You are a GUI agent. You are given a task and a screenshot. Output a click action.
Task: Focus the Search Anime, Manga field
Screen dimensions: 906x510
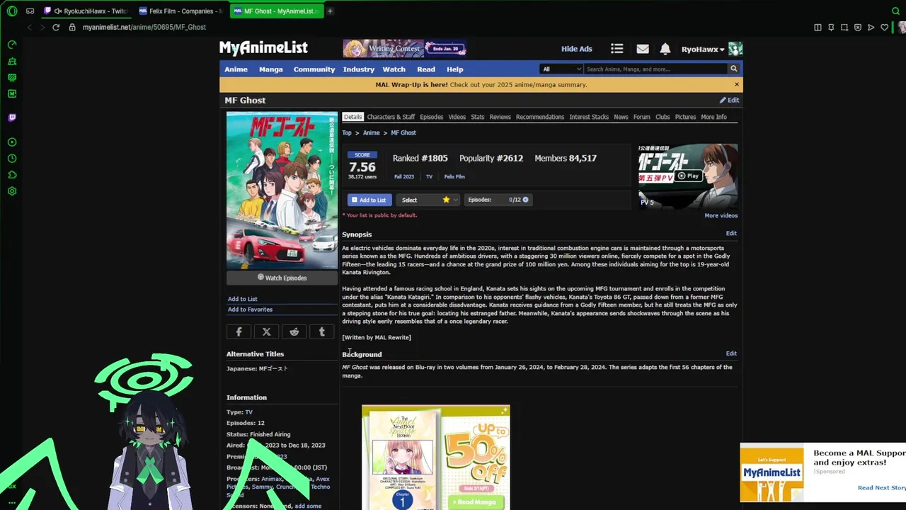tap(655, 69)
